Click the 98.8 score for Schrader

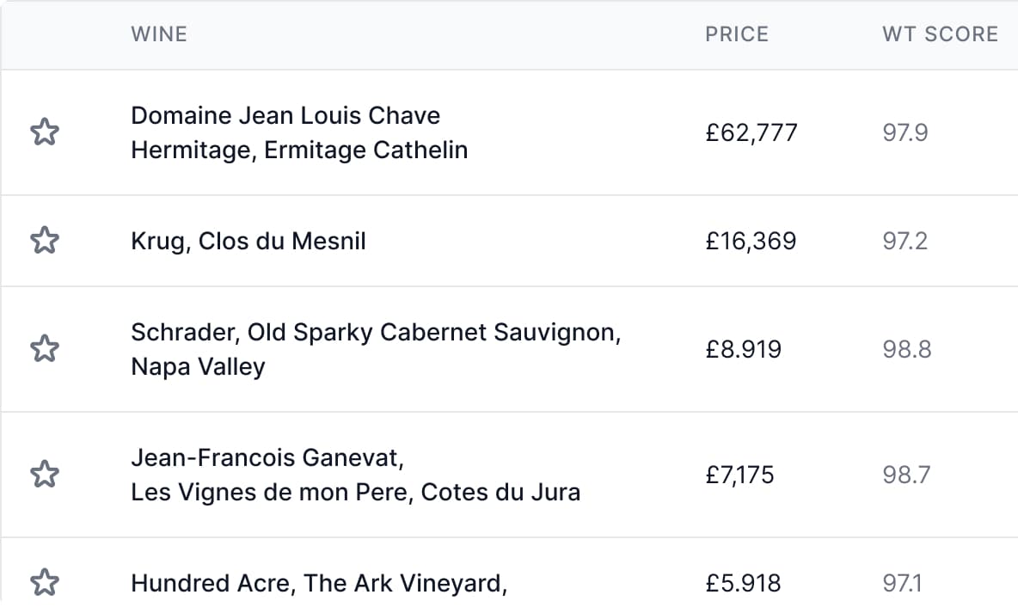(x=906, y=349)
